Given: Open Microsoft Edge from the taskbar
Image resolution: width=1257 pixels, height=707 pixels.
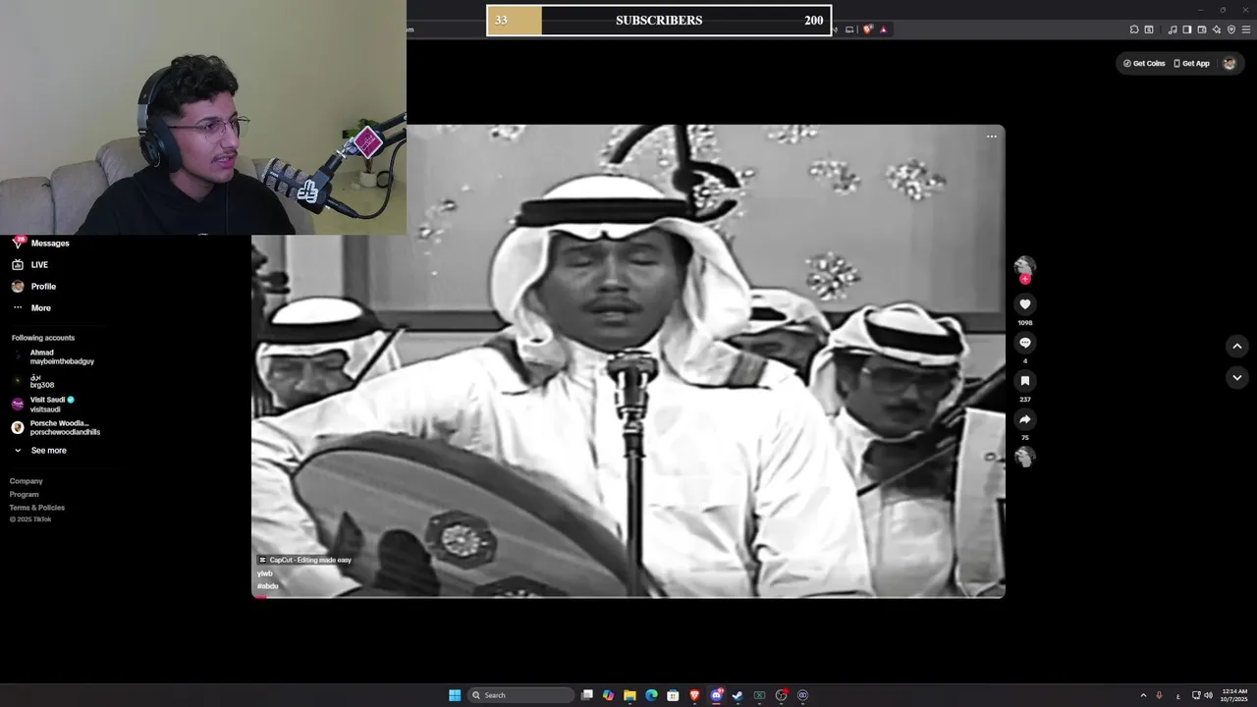Looking at the screenshot, I should [651, 695].
